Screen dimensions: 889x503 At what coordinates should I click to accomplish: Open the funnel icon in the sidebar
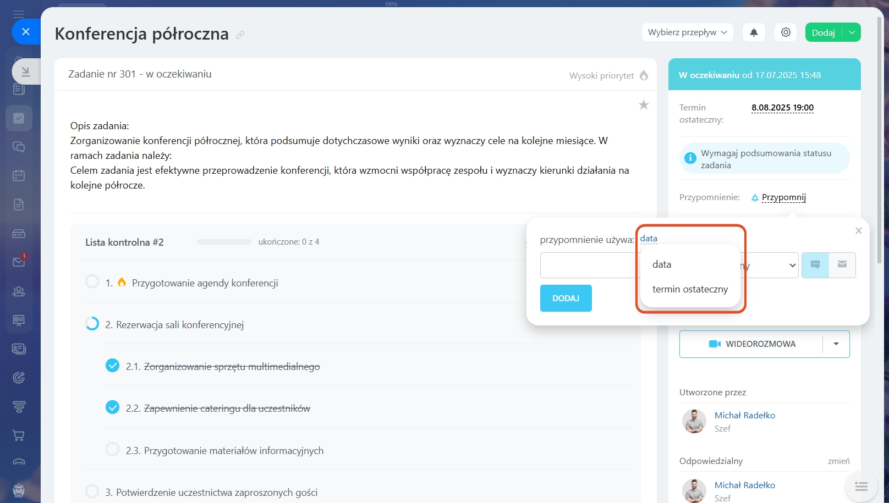(x=19, y=407)
